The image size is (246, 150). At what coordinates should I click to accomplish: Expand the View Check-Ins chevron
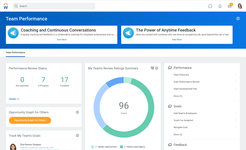tap(235, 75)
